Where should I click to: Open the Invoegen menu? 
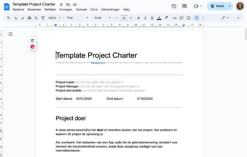pos(66,9)
